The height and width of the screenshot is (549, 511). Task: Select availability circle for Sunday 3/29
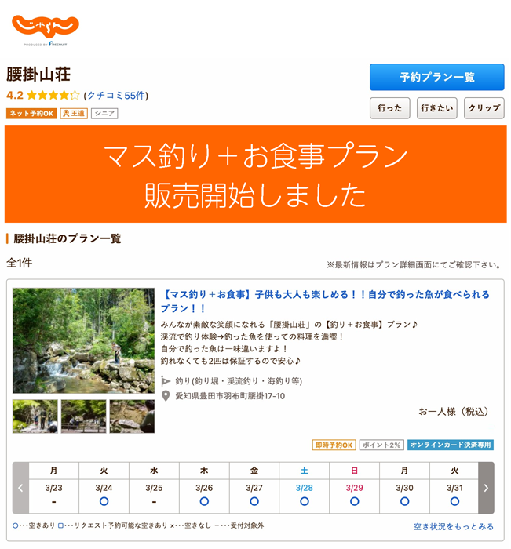[354, 501]
